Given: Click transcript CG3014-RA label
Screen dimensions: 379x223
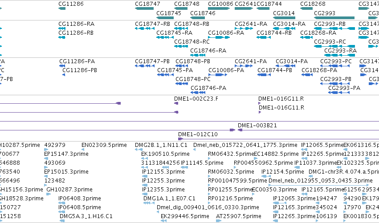Looking at the screenshot, I should click(289, 24).
